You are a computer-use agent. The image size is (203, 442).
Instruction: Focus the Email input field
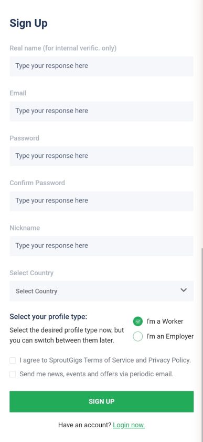[102, 111]
